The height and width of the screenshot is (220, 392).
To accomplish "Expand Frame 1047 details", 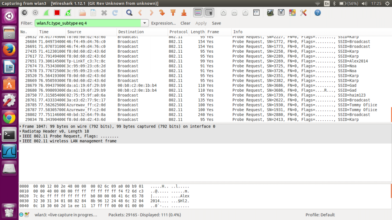I will [x=21, y=126].
